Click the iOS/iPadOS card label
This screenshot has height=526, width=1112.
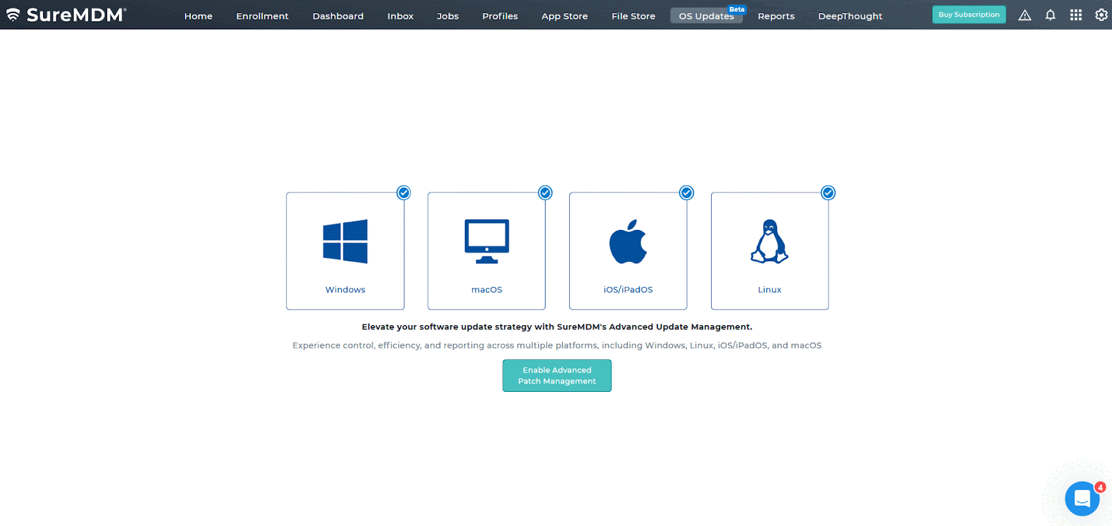tap(628, 290)
